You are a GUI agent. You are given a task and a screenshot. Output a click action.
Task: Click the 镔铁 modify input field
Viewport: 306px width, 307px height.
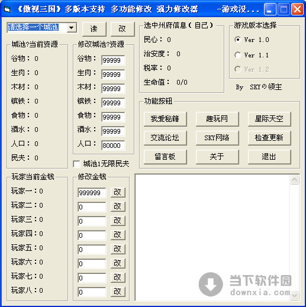click(113, 103)
